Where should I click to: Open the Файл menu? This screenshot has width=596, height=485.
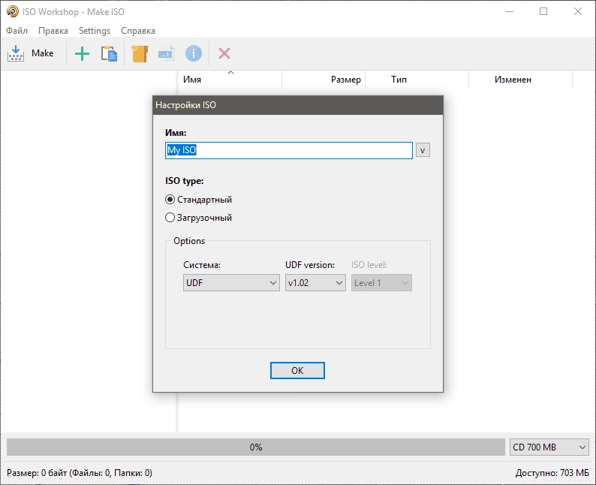point(17,31)
